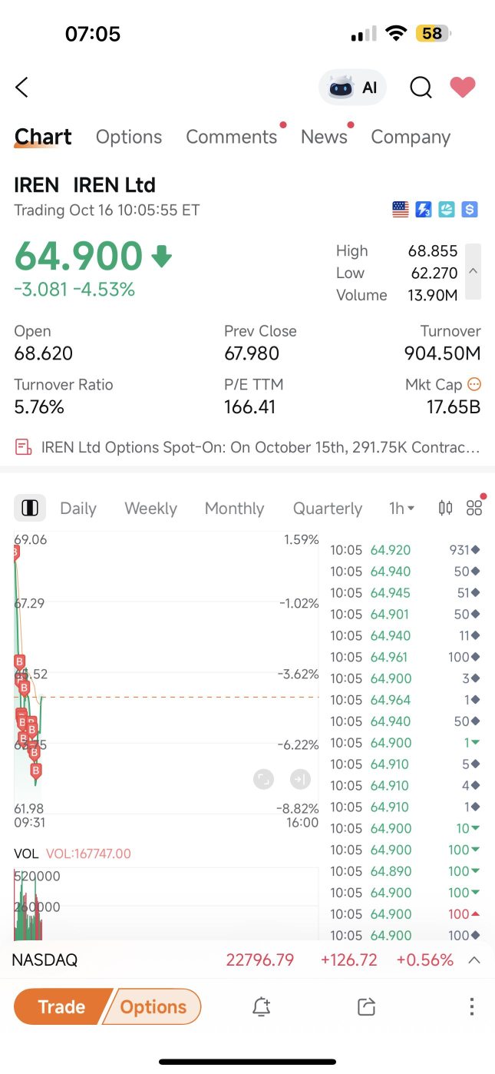This screenshot has height=1074, width=495.
Task: Open the IREN Options Spot-On news link
Action: pos(247,447)
